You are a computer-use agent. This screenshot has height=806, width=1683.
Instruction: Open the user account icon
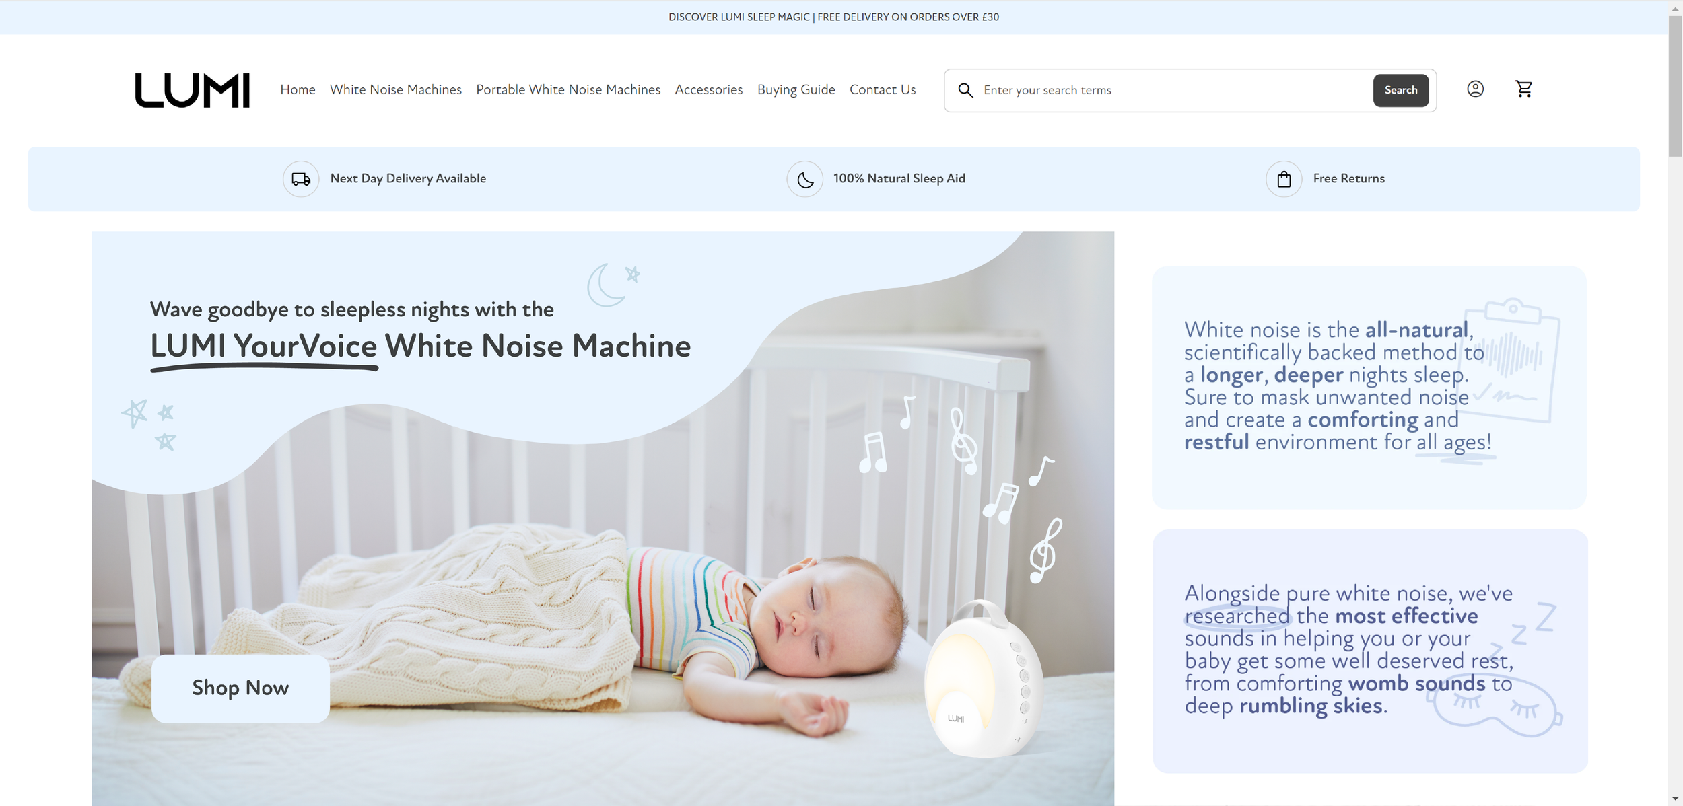tap(1475, 89)
